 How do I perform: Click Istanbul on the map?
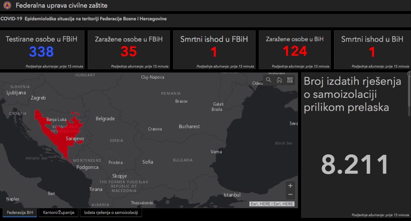[232, 195]
